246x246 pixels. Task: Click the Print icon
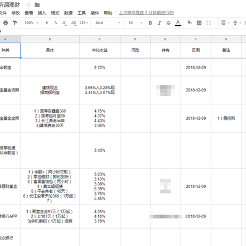pos(6,23)
